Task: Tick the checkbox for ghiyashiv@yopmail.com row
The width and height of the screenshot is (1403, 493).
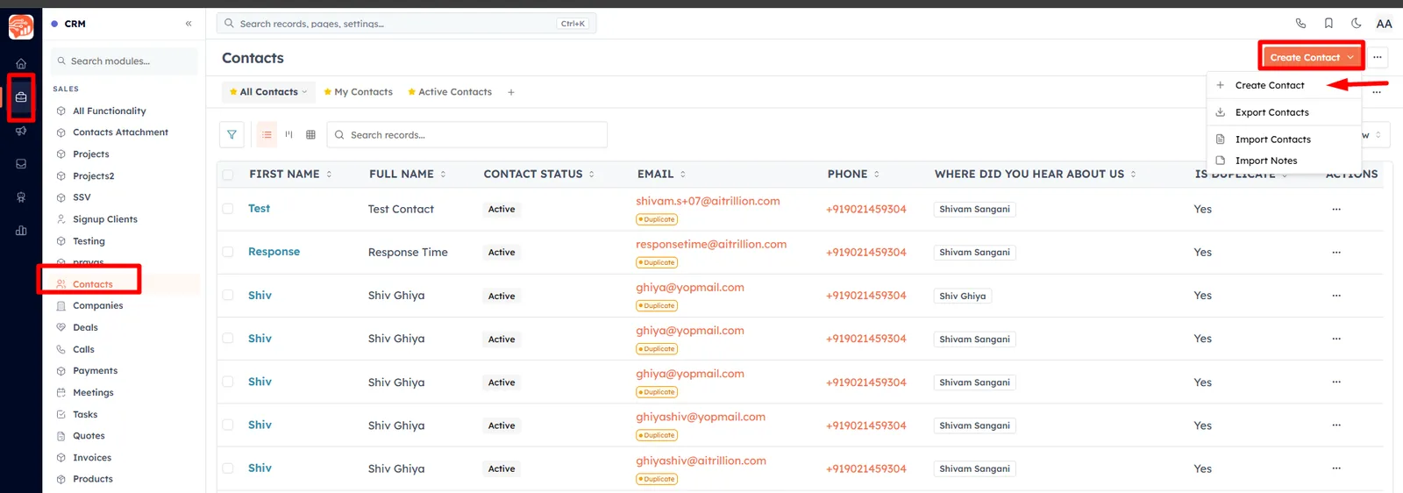Action: [x=228, y=425]
